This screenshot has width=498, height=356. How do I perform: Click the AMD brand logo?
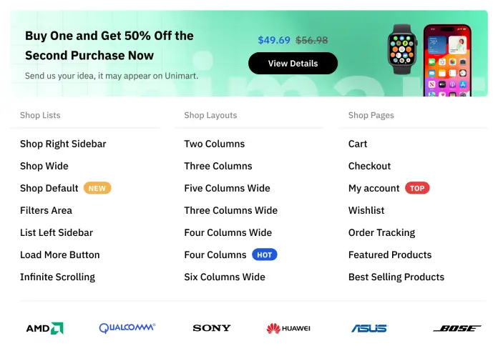[44, 328]
